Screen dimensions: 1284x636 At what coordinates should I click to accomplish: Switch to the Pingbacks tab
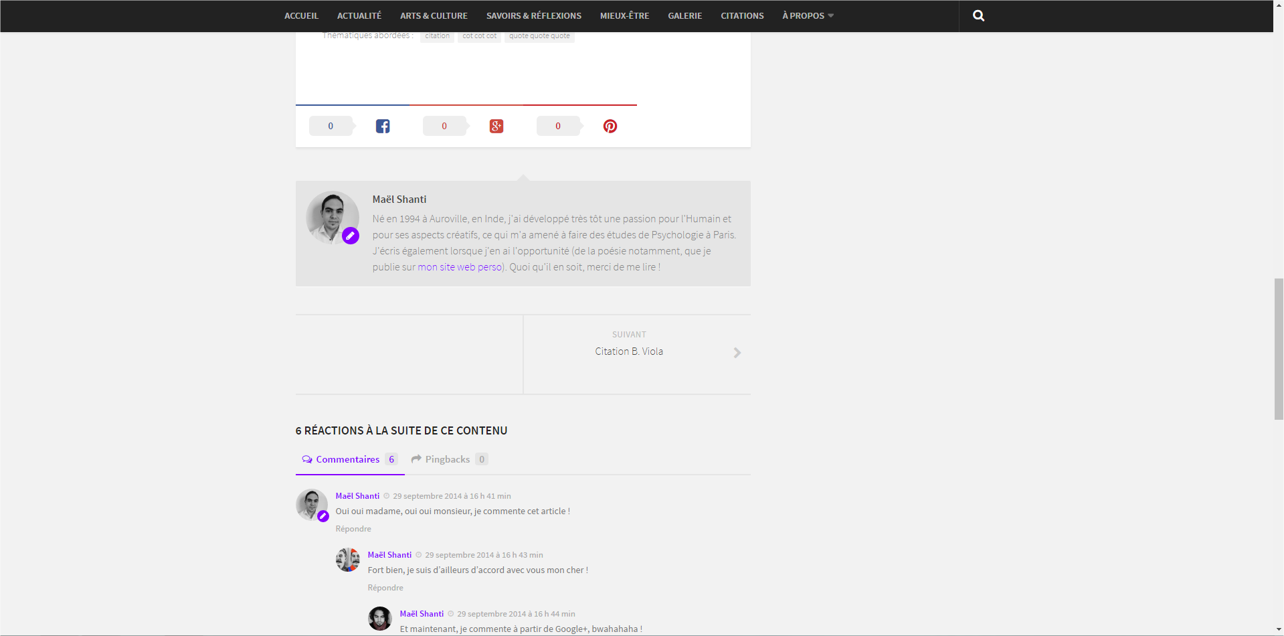pyautogui.click(x=450, y=459)
